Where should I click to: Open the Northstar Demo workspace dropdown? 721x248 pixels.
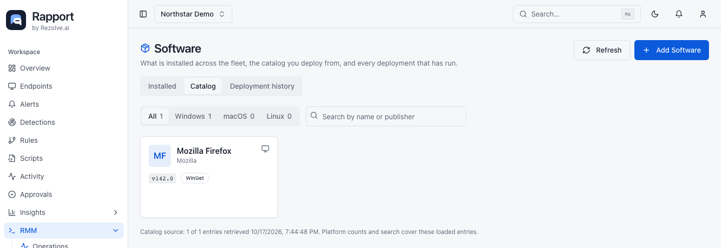193,14
